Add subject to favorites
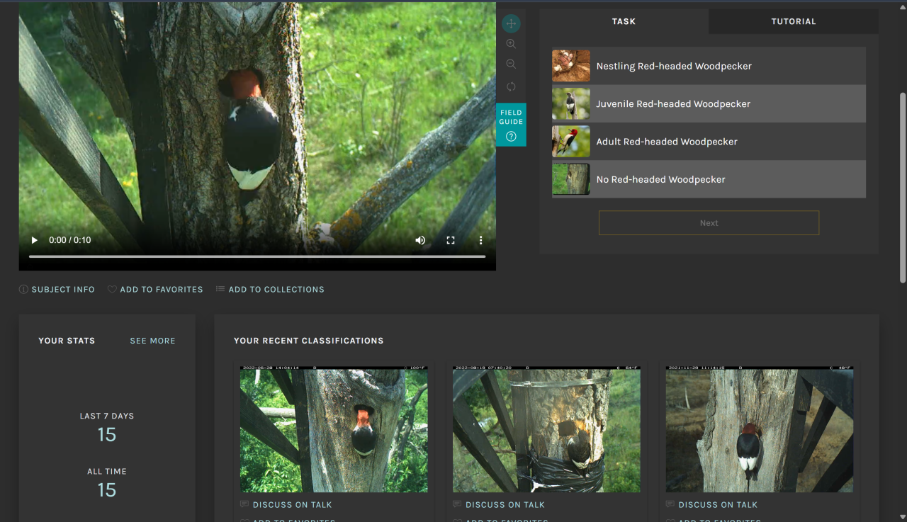 (155, 290)
